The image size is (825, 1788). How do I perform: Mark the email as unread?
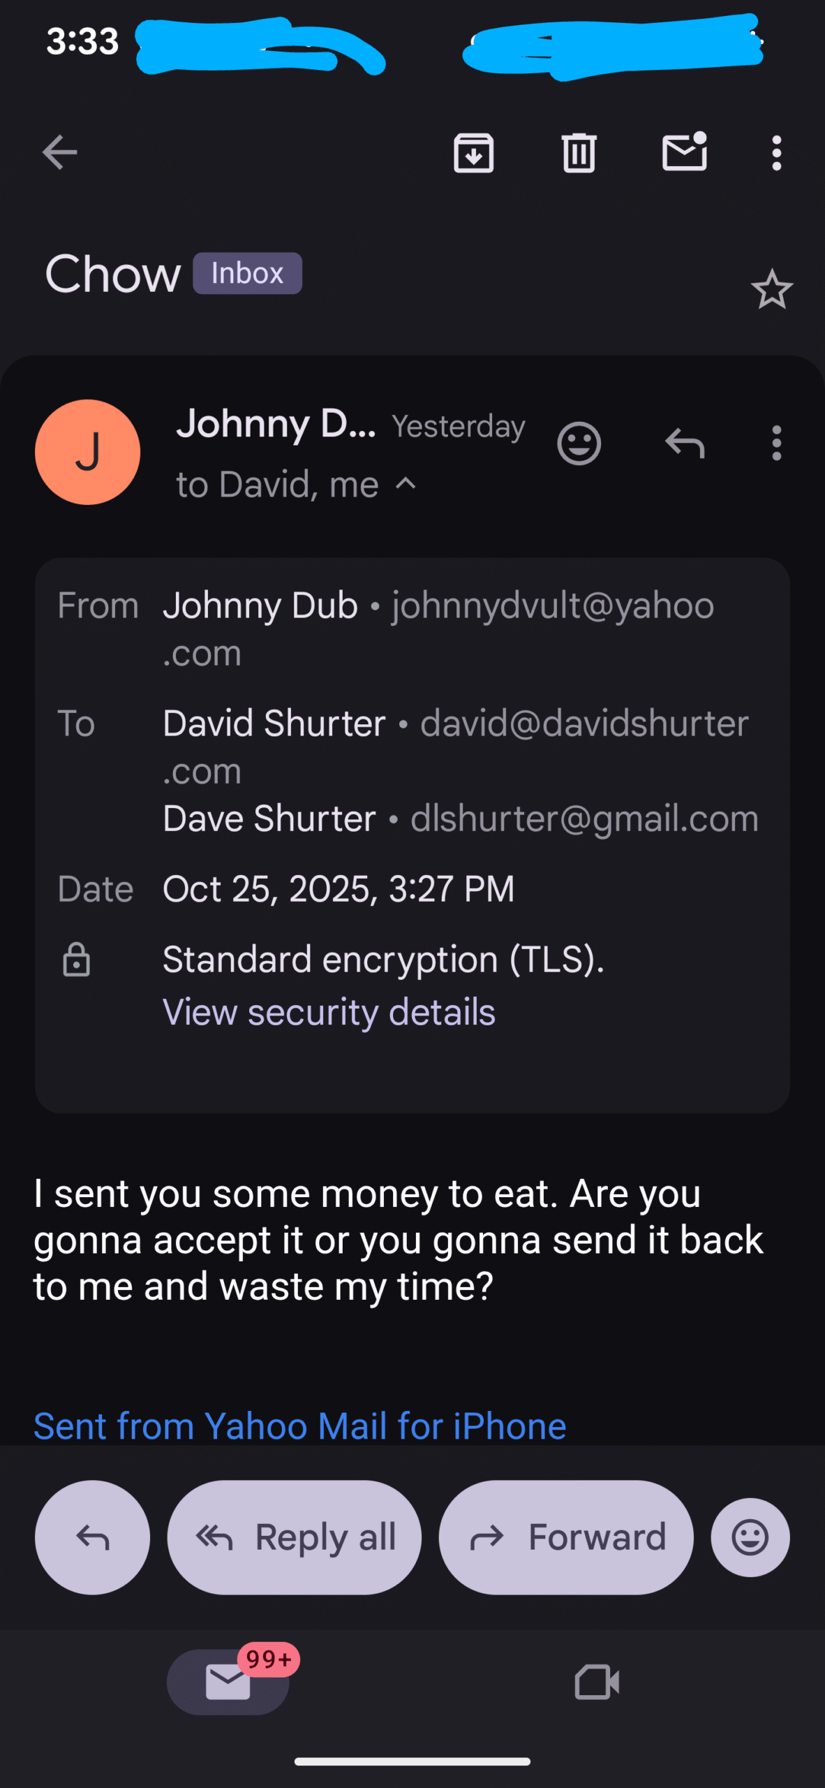684,152
